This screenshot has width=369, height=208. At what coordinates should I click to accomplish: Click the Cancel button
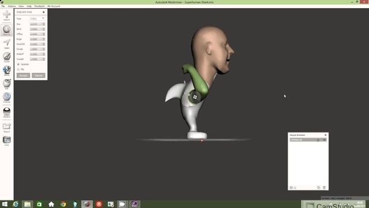click(39, 76)
